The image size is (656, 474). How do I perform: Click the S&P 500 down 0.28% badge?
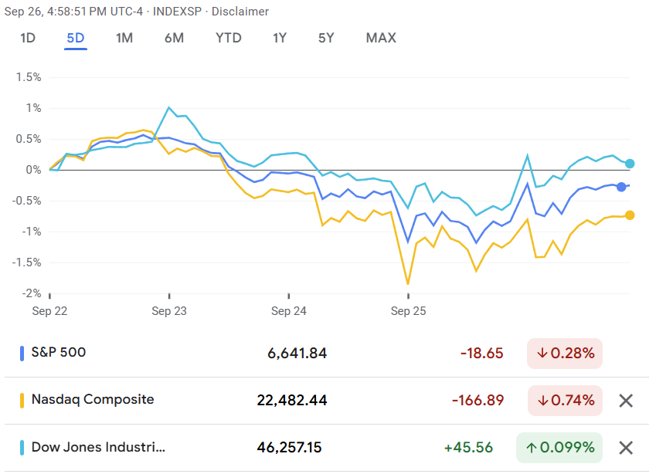click(x=565, y=354)
